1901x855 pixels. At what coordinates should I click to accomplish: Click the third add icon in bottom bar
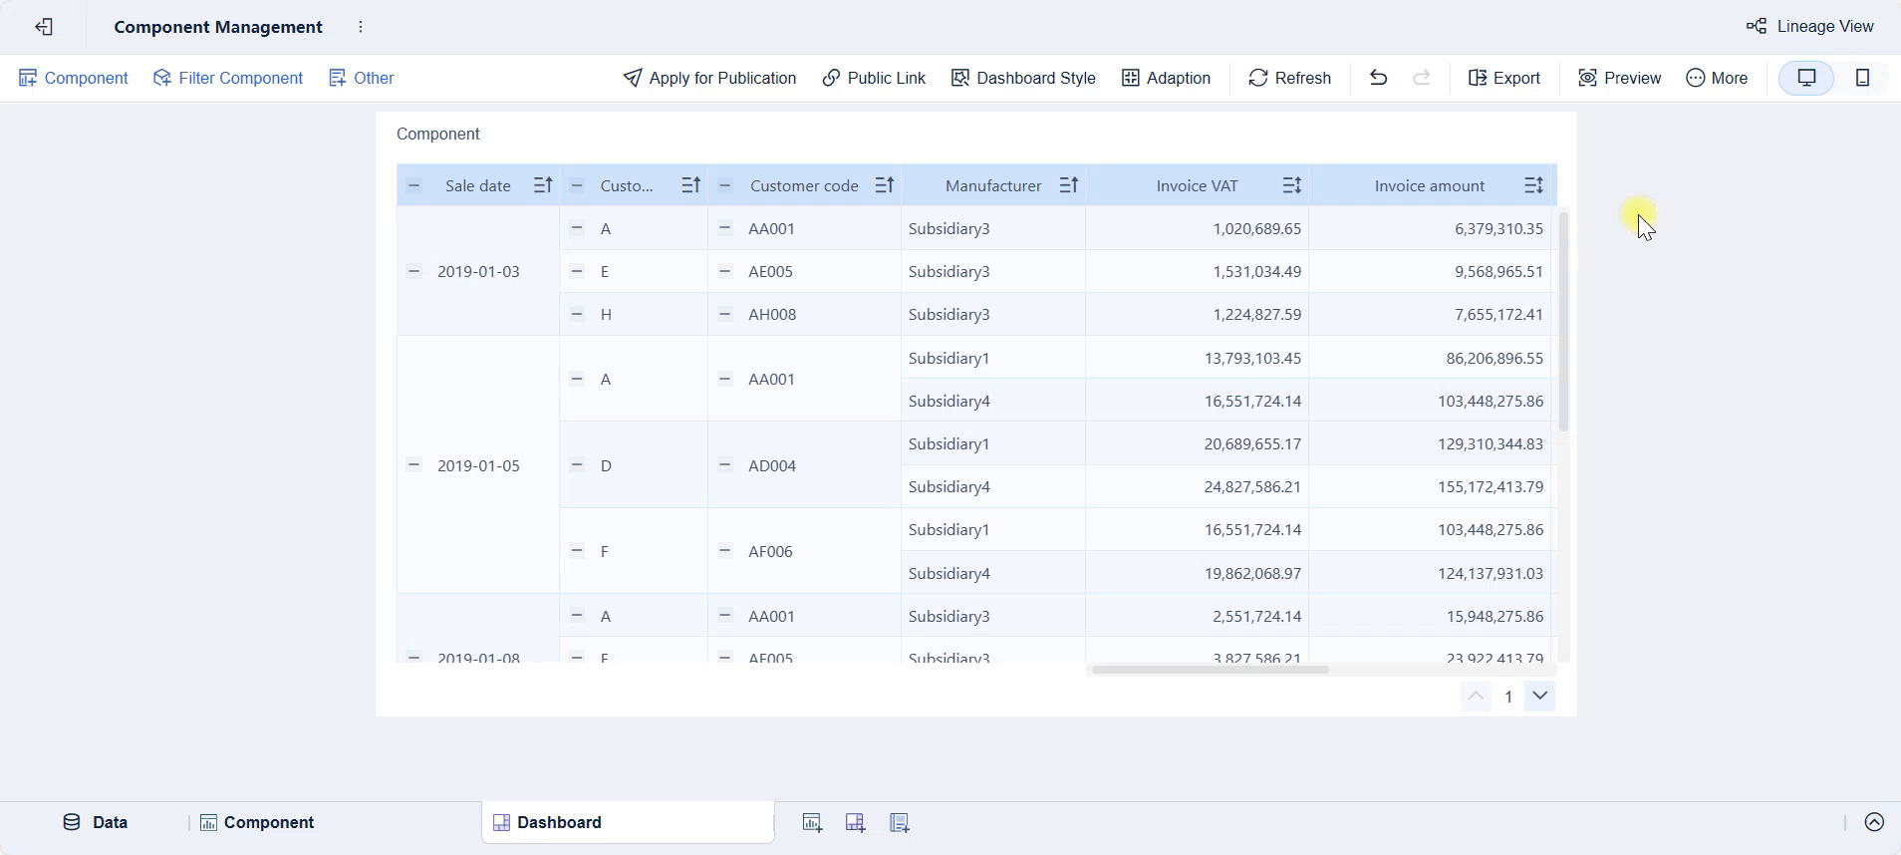899,822
